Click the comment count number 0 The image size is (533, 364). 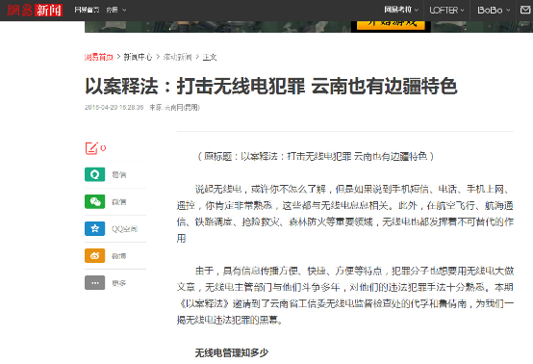[x=103, y=148]
